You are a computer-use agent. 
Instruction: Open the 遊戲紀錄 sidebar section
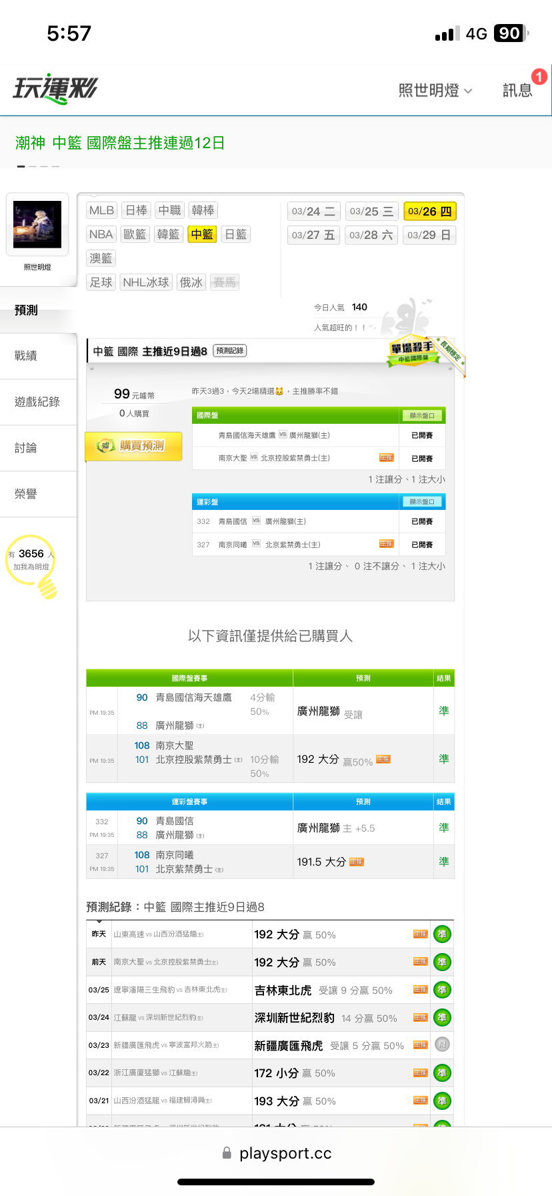click(x=39, y=402)
